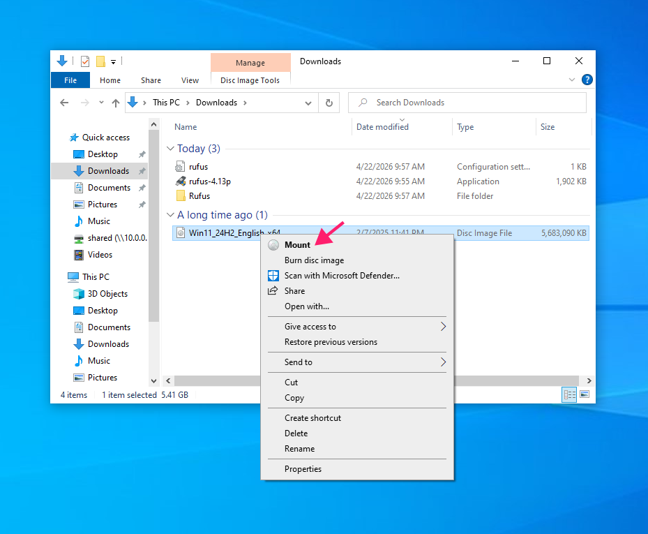Switch to Details view icon in status bar

tap(569, 394)
